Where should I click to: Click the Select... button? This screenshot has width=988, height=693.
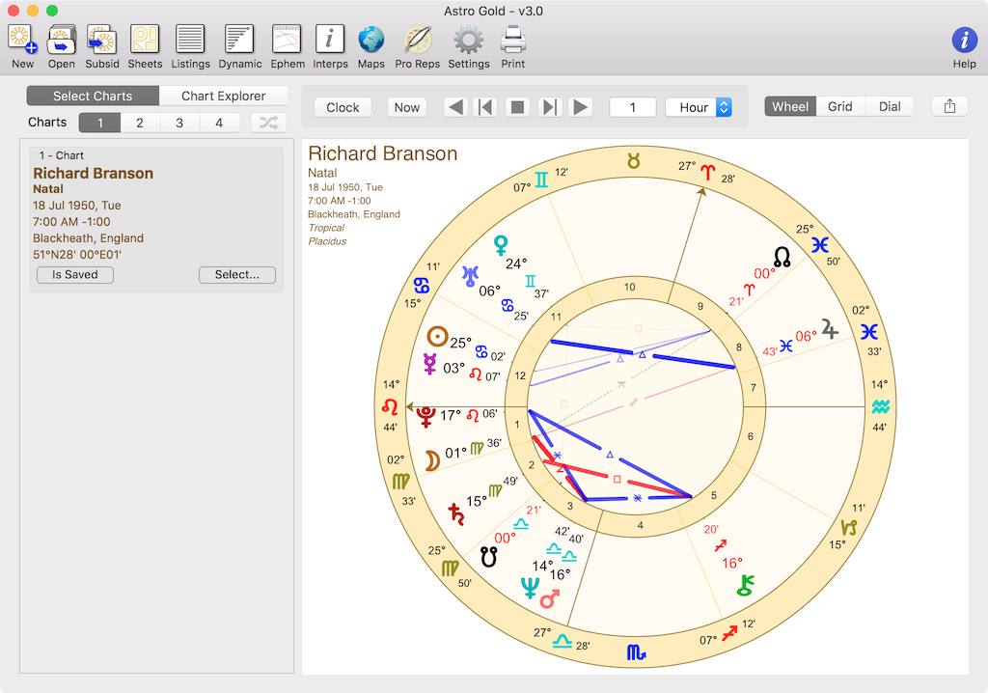click(237, 274)
